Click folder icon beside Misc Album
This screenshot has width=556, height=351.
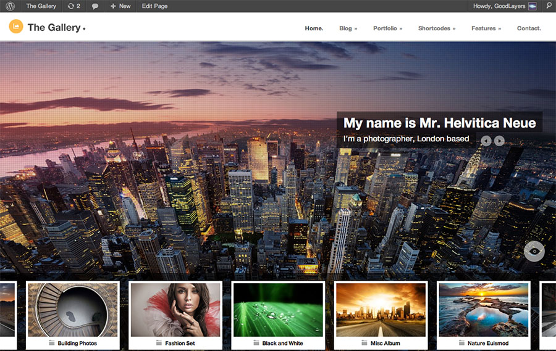[x=364, y=343]
